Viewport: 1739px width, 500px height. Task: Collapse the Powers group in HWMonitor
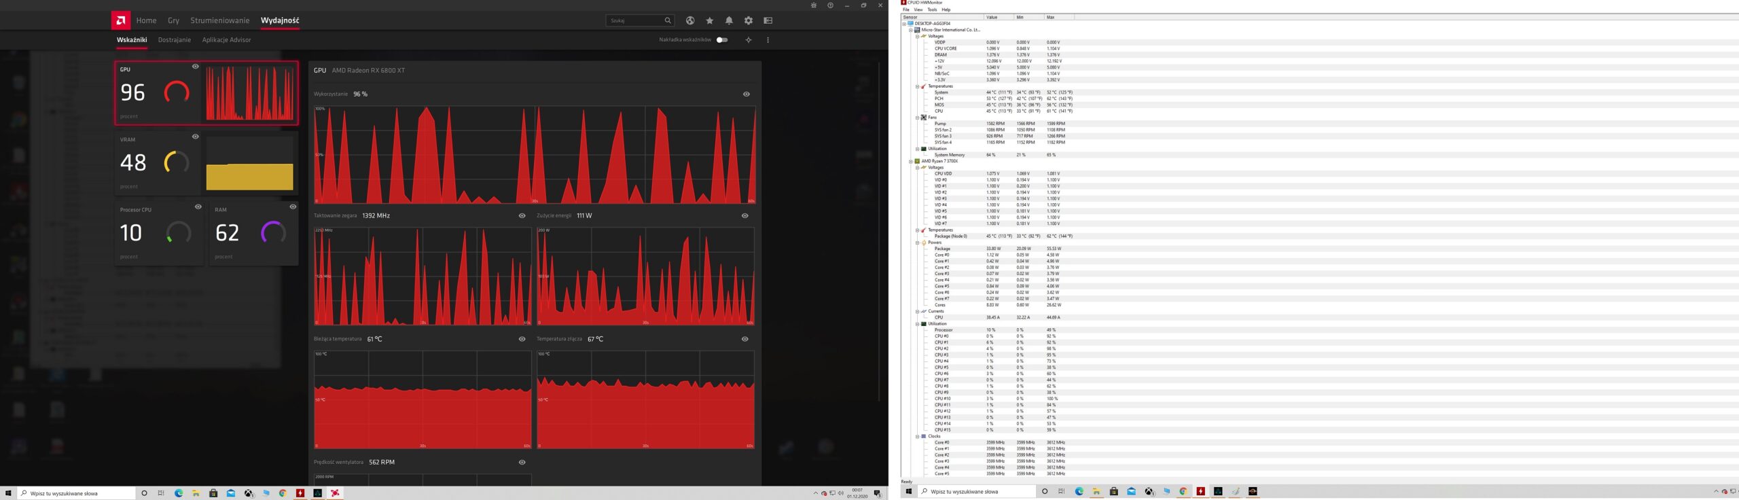click(x=917, y=243)
